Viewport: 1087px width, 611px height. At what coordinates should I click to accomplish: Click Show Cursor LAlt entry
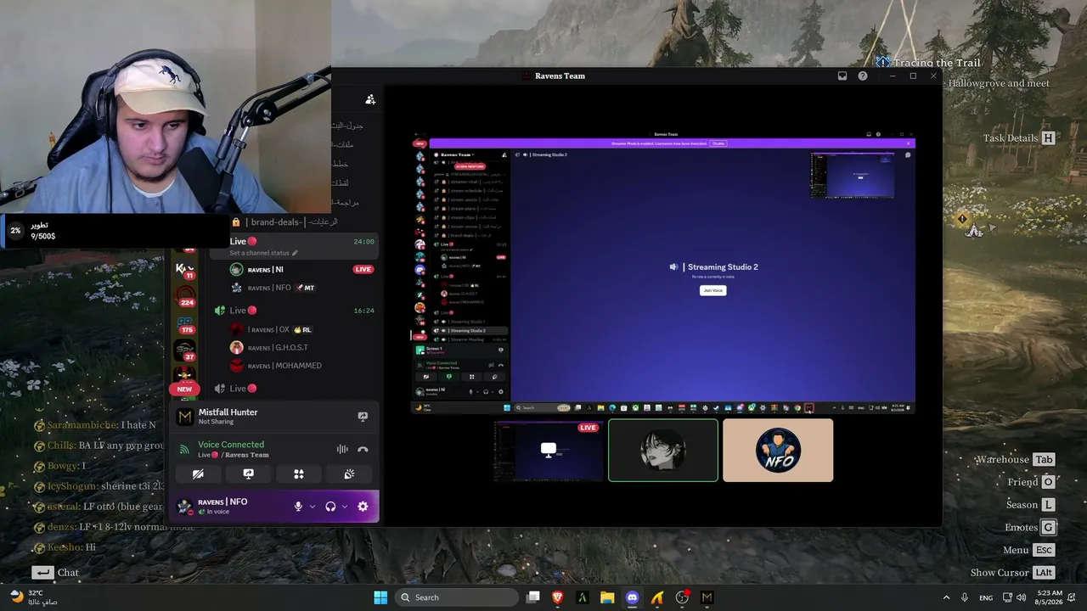tap(1013, 573)
